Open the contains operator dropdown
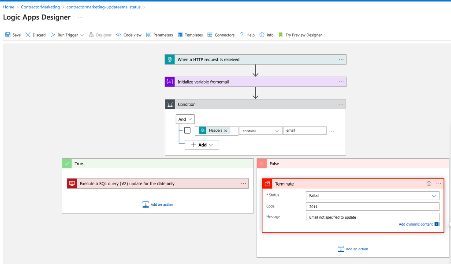 coord(261,131)
